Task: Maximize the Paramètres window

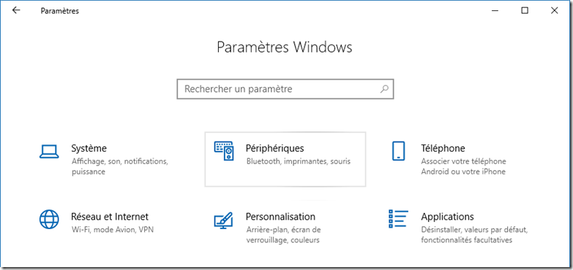Action: click(525, 11)
